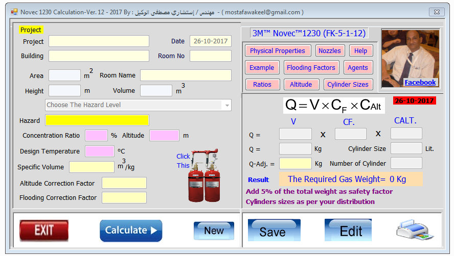Screen dimensions: 454x256
Task: Open the author's profile photo
Action: point(410,58)
